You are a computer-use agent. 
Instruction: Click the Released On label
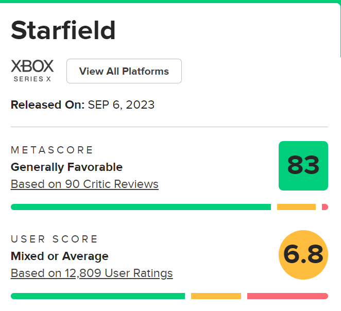(x=47, y=105)
